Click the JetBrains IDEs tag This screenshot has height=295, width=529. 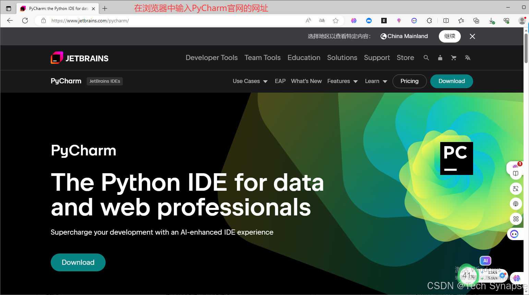pos(105,81)
